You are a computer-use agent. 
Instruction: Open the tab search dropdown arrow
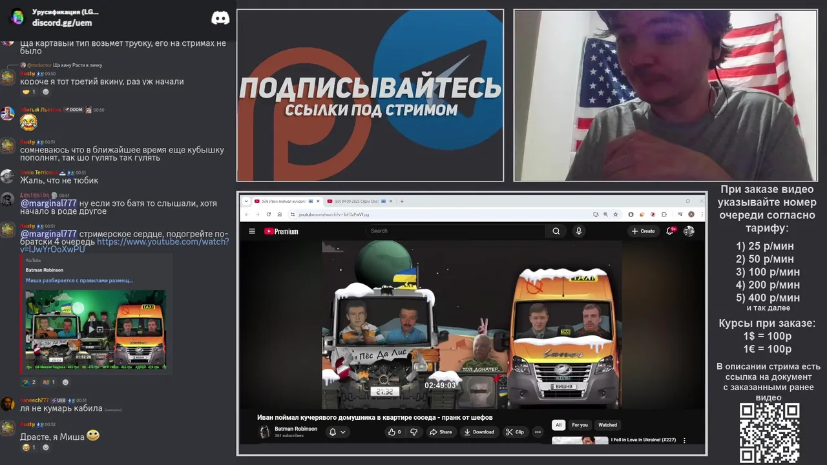(246, 201)
